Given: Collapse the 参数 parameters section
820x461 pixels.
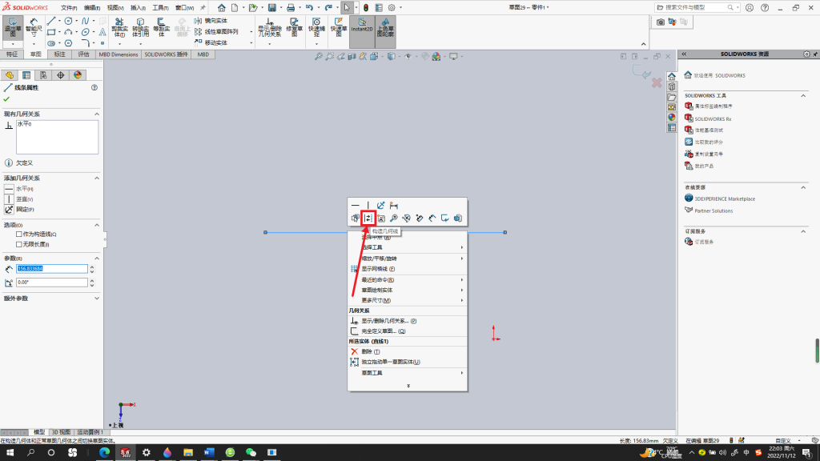Looking at the screenshot, I should point(97,259).
